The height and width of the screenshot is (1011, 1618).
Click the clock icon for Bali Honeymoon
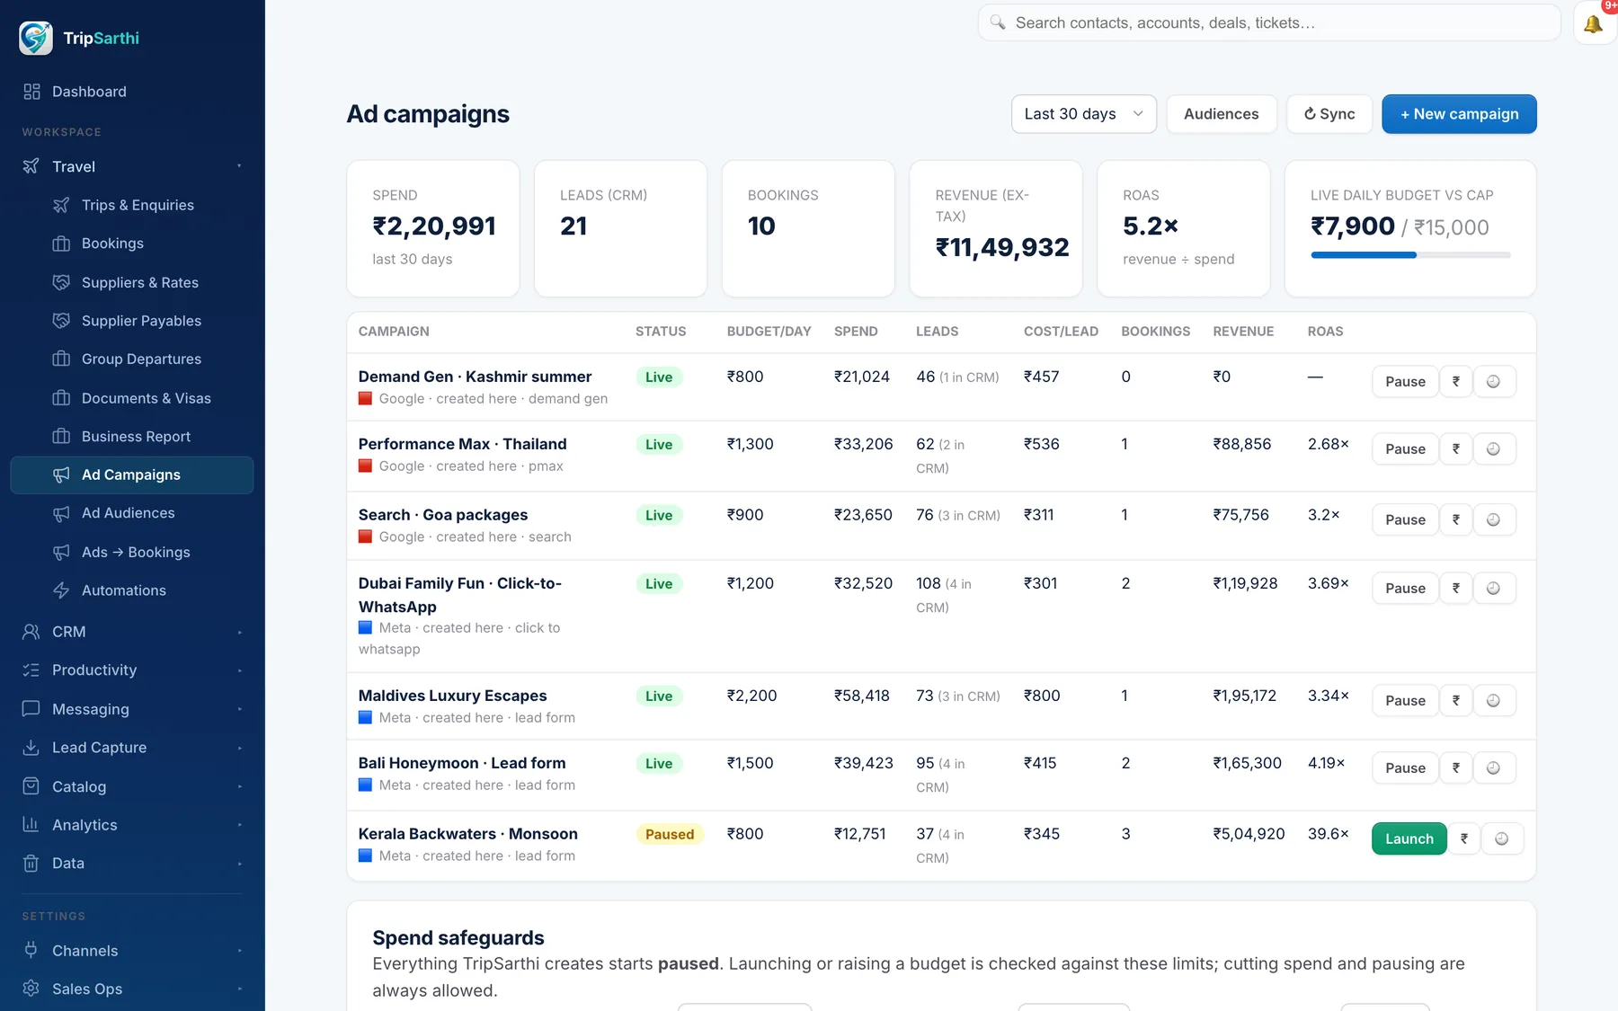click(x=1493, y=767)
